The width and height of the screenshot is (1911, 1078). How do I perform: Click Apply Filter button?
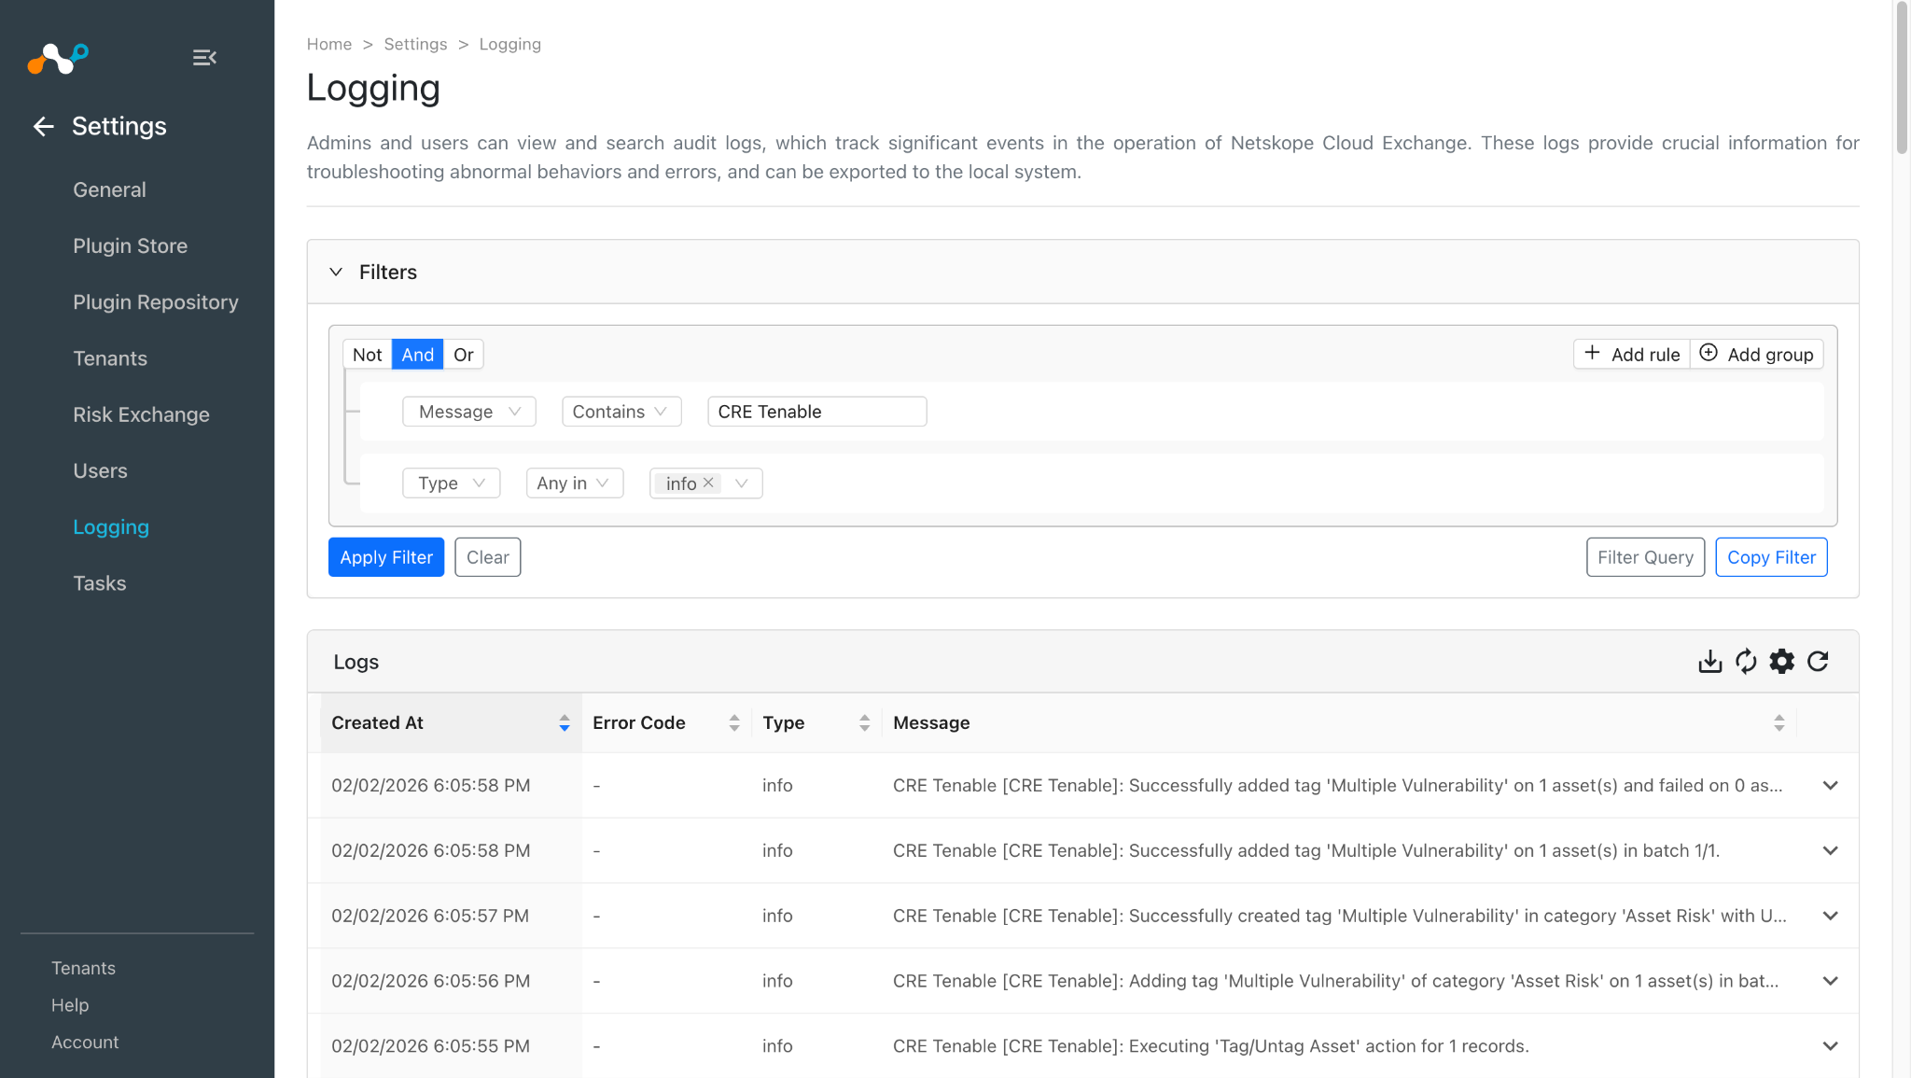pos(386,557)
